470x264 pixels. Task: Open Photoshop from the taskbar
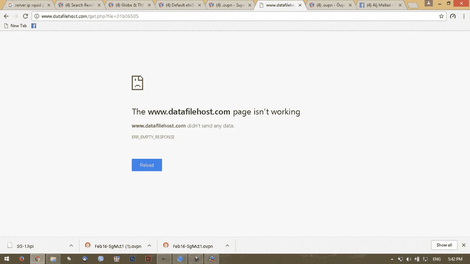click(x=132, y=259)
